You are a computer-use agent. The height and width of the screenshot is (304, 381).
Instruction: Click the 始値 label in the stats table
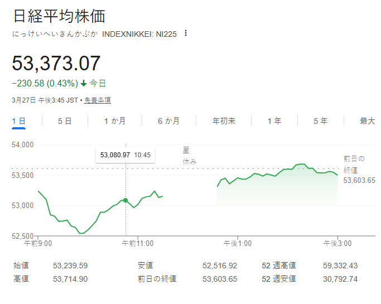21,266
